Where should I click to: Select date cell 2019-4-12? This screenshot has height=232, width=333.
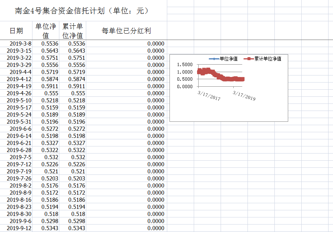(16, 79)
